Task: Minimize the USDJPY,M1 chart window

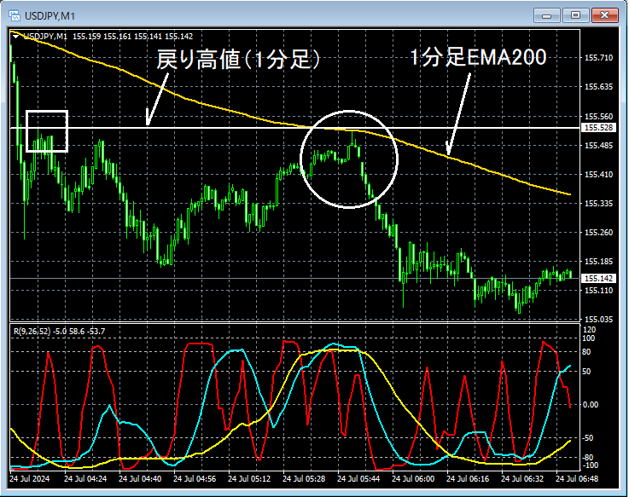Action: coord(547,15)
